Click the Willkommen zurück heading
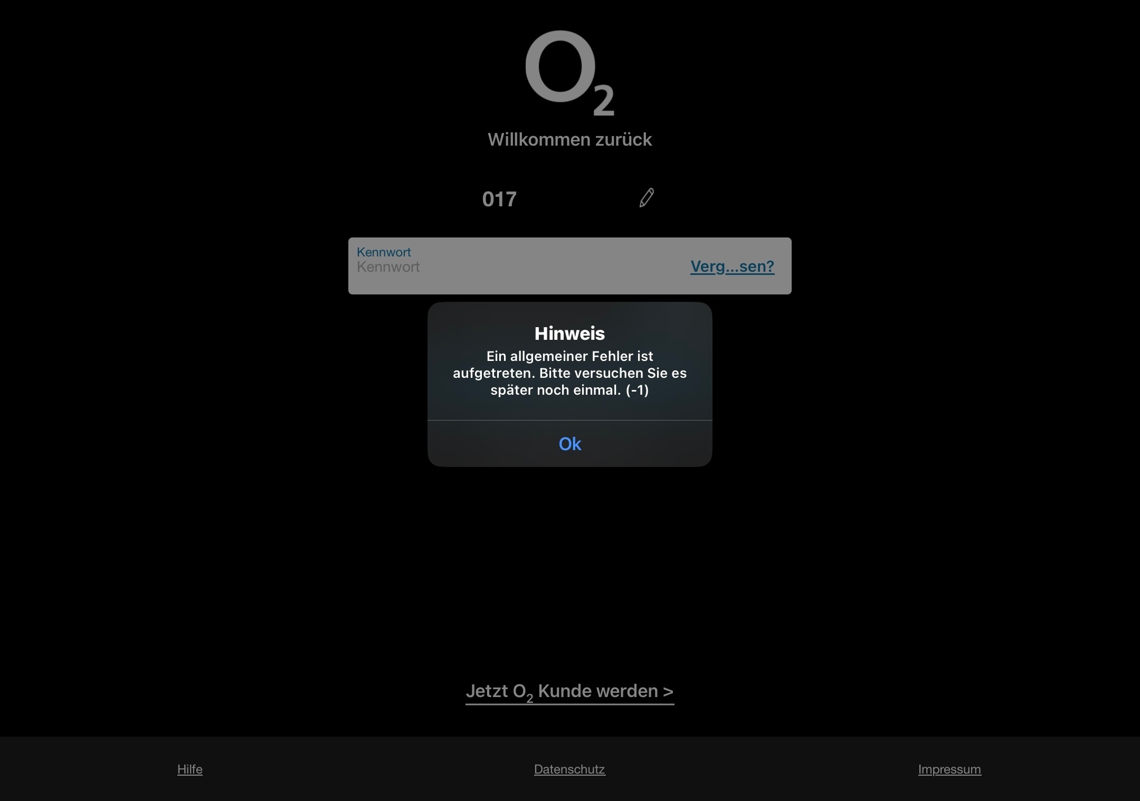Image resolution: width=1140 pixels, height=801 pixels. coord(570,140)
